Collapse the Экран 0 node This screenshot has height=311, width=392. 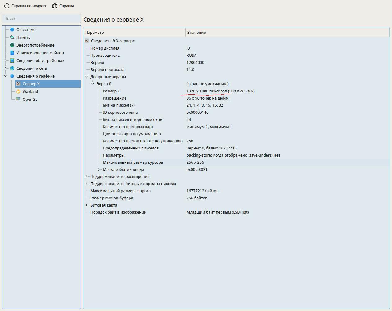tap(93, 84)
